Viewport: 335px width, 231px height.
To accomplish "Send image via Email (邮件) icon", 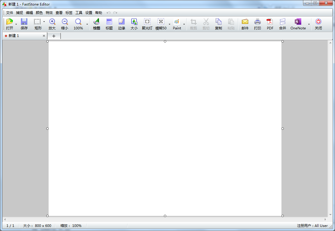I will tap(245, 22).
